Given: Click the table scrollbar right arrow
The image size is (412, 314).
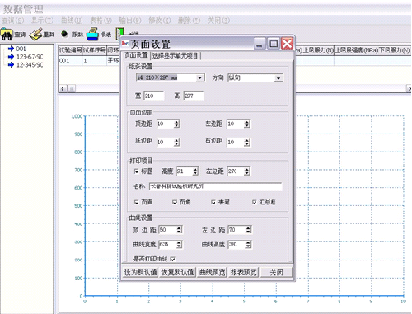Looking at the screenshot, I should 409,88.
